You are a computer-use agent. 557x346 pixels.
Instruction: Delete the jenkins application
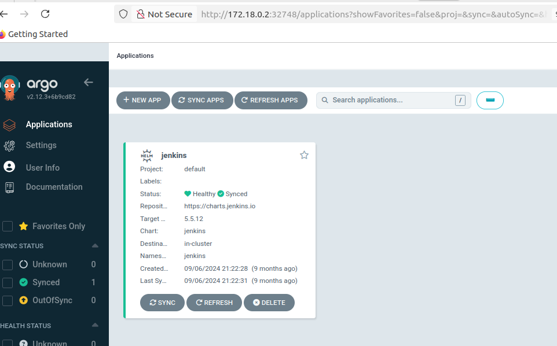tap(269, 303)
